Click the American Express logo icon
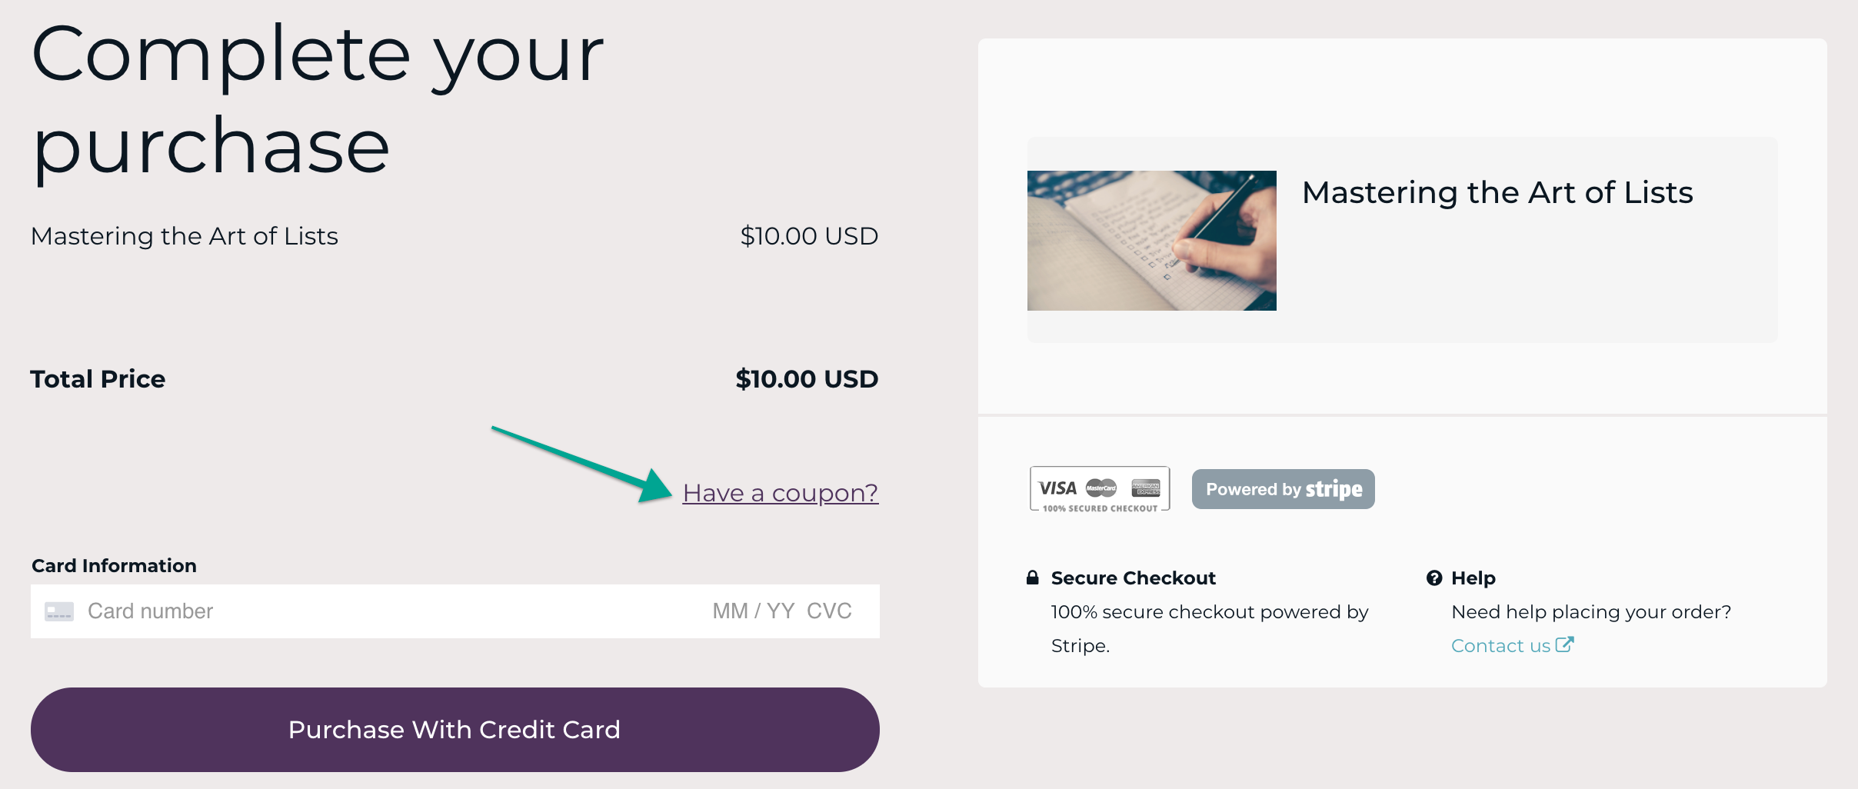This screenshot has height=789, width=1858. [x=1145, y=488]
